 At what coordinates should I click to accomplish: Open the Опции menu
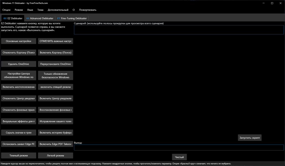click(6, 10)
